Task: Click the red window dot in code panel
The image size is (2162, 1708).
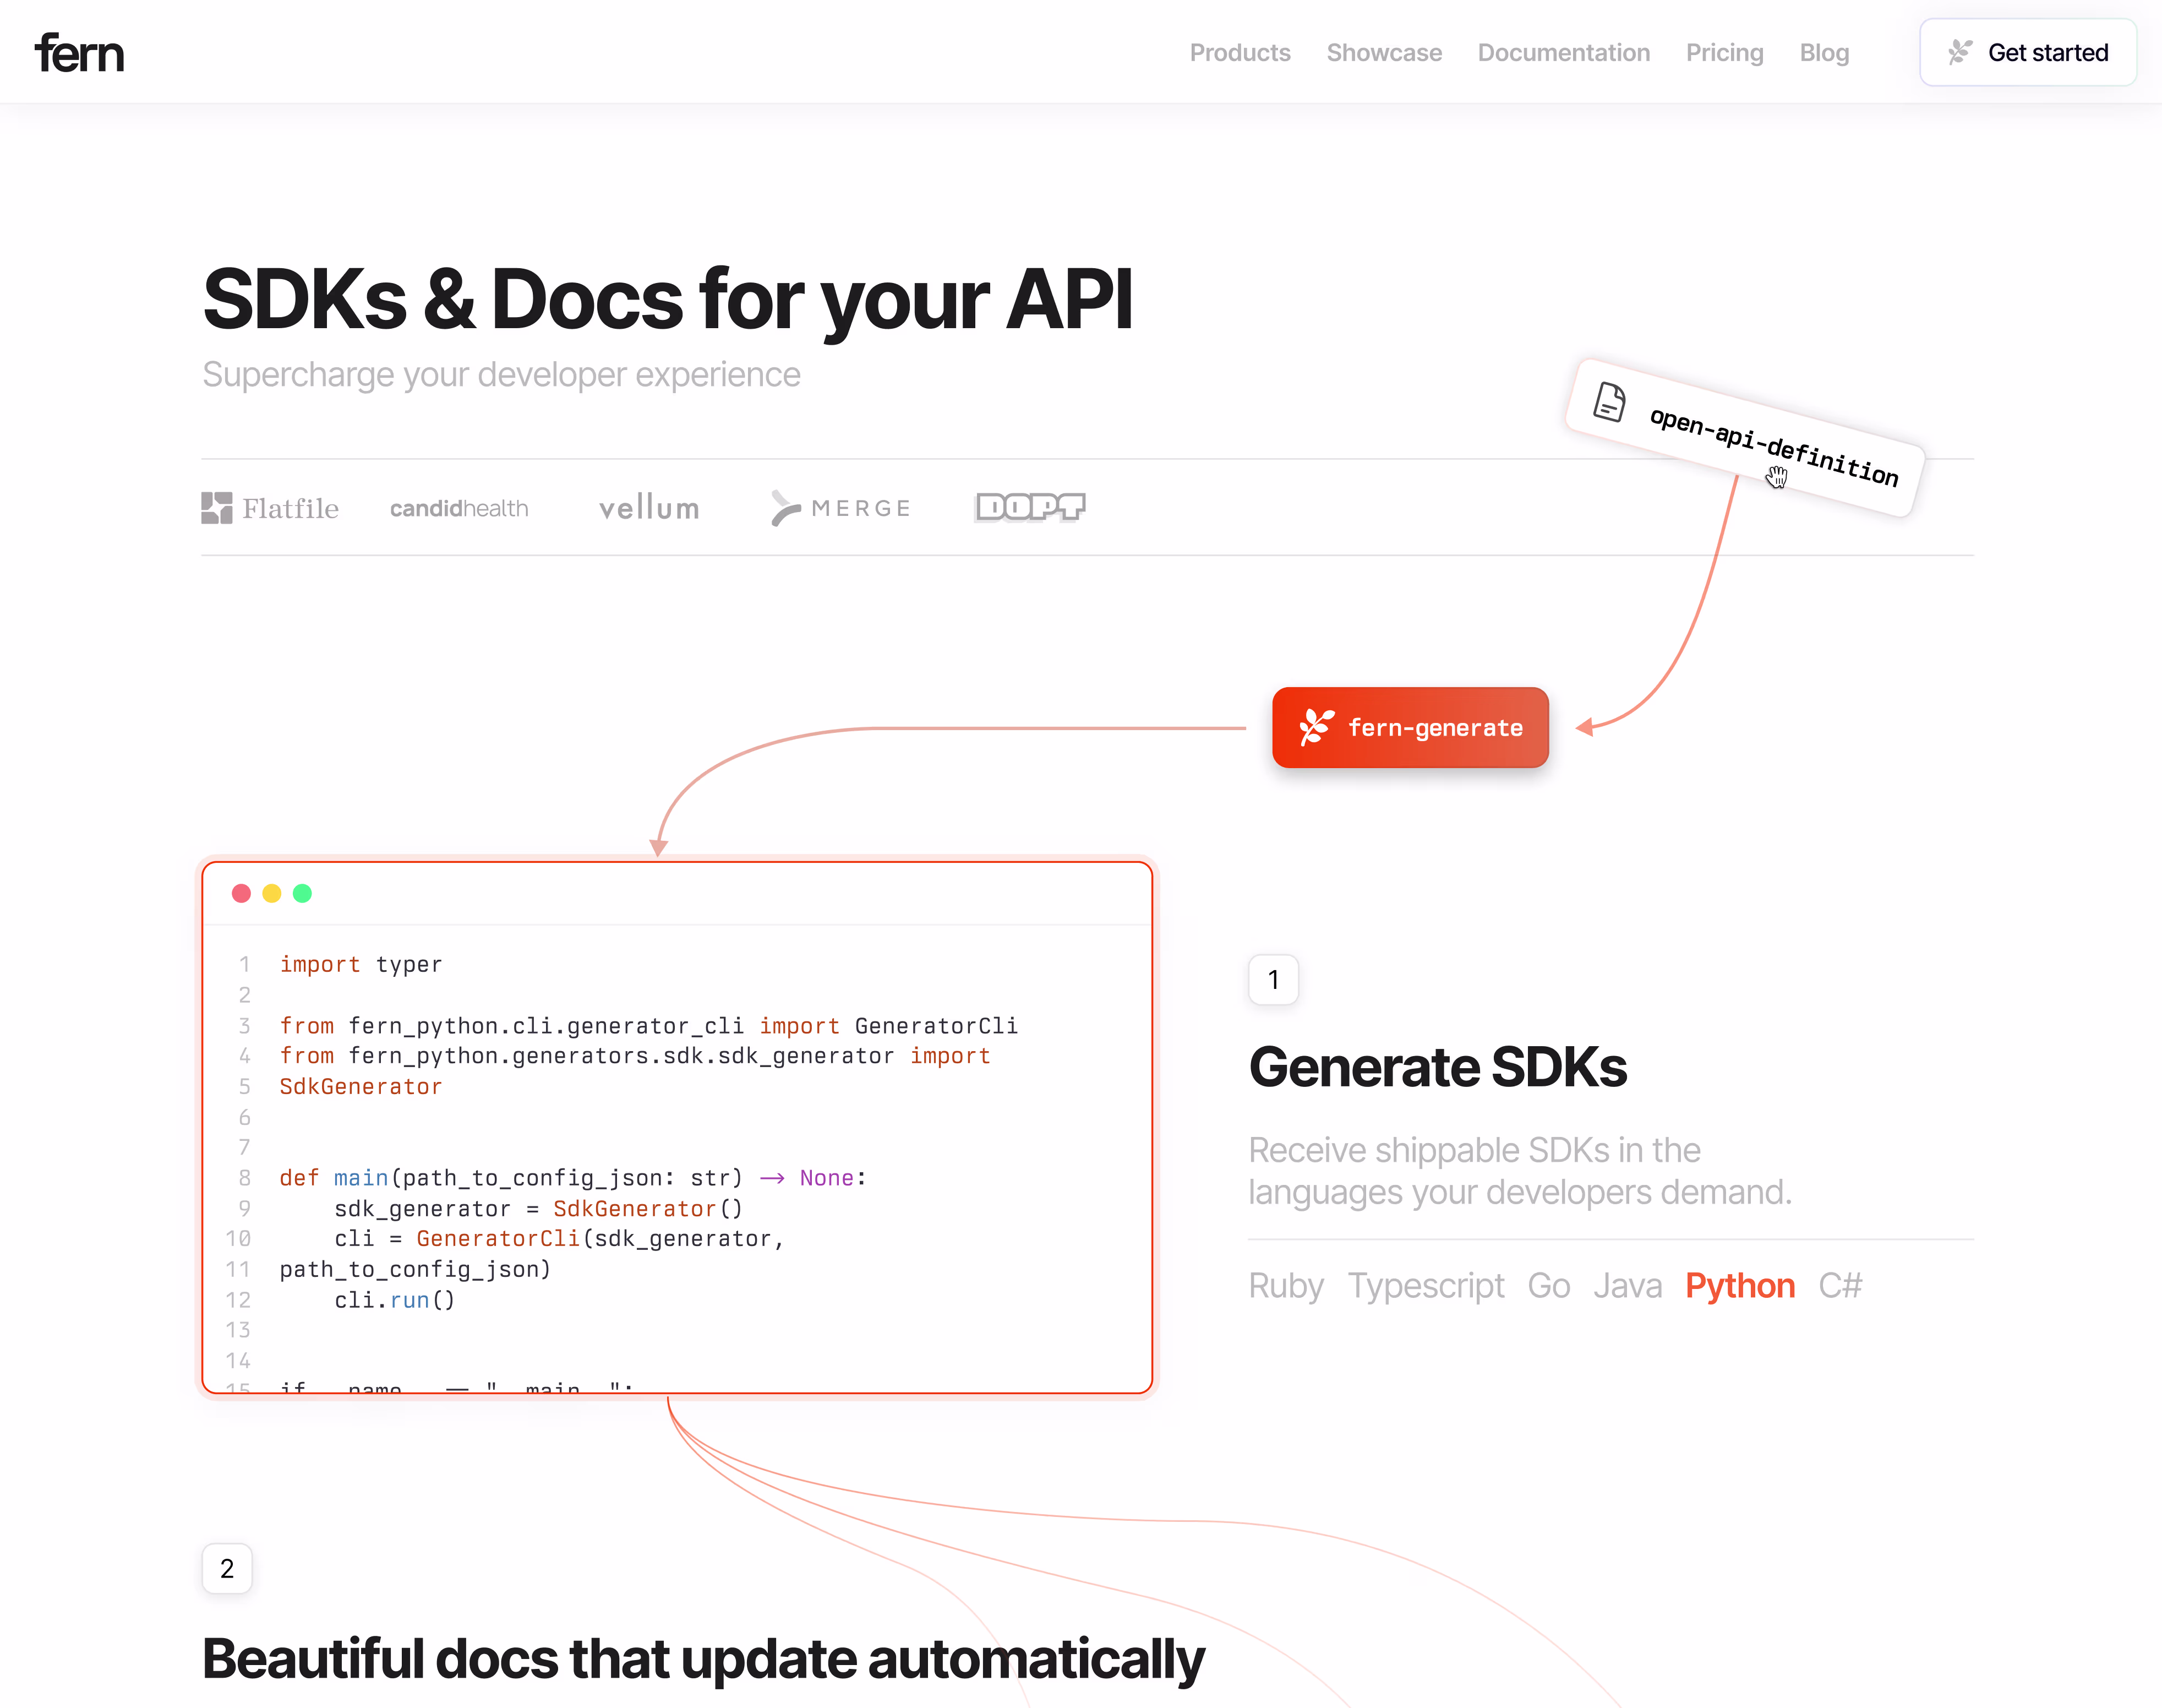Action: [241, 893]
